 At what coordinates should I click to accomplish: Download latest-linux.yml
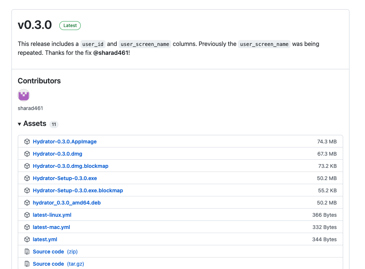52,215
